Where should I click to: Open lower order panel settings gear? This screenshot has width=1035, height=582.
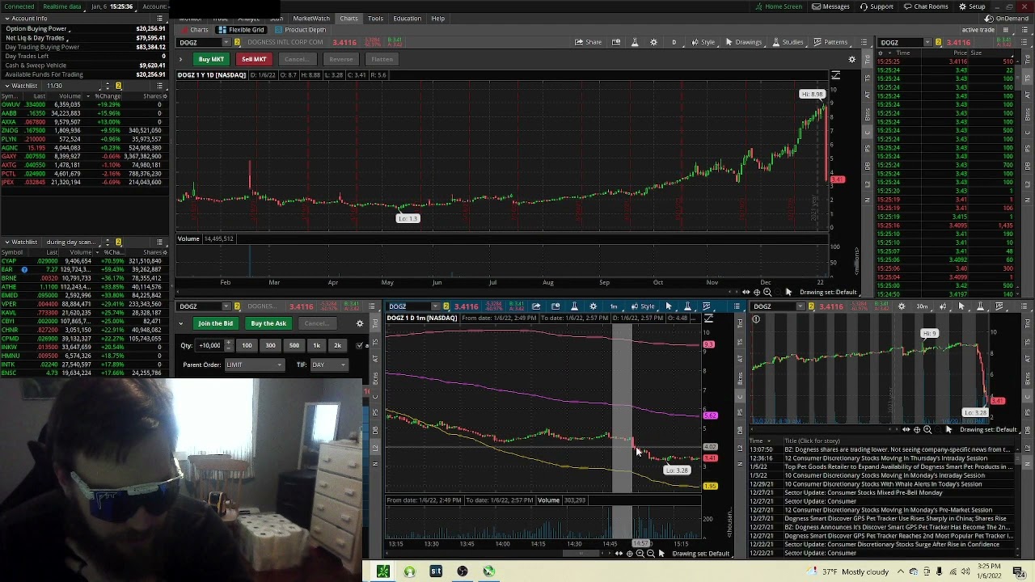(360, 323)
